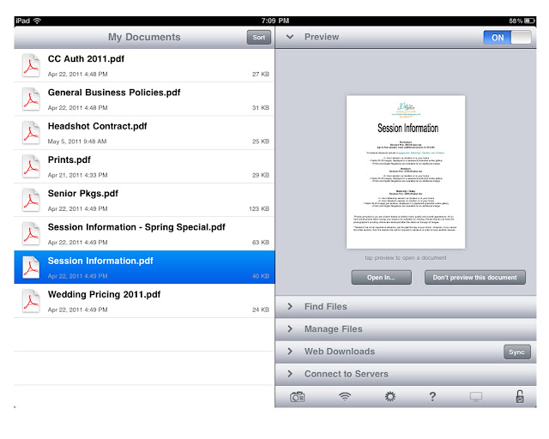Expand the Web Downloads section
549x439 pixels.
click(x=406, y=352)
